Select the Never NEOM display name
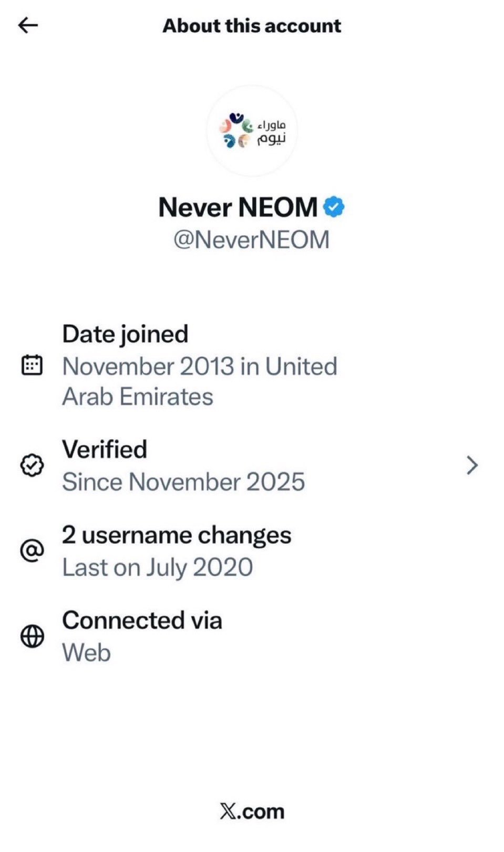This screenshot has width=504, height=852. point(238,207)
